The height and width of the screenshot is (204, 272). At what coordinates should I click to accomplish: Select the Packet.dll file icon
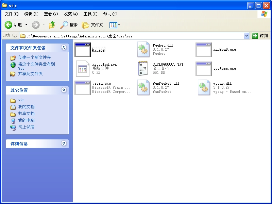click(144, 50)
